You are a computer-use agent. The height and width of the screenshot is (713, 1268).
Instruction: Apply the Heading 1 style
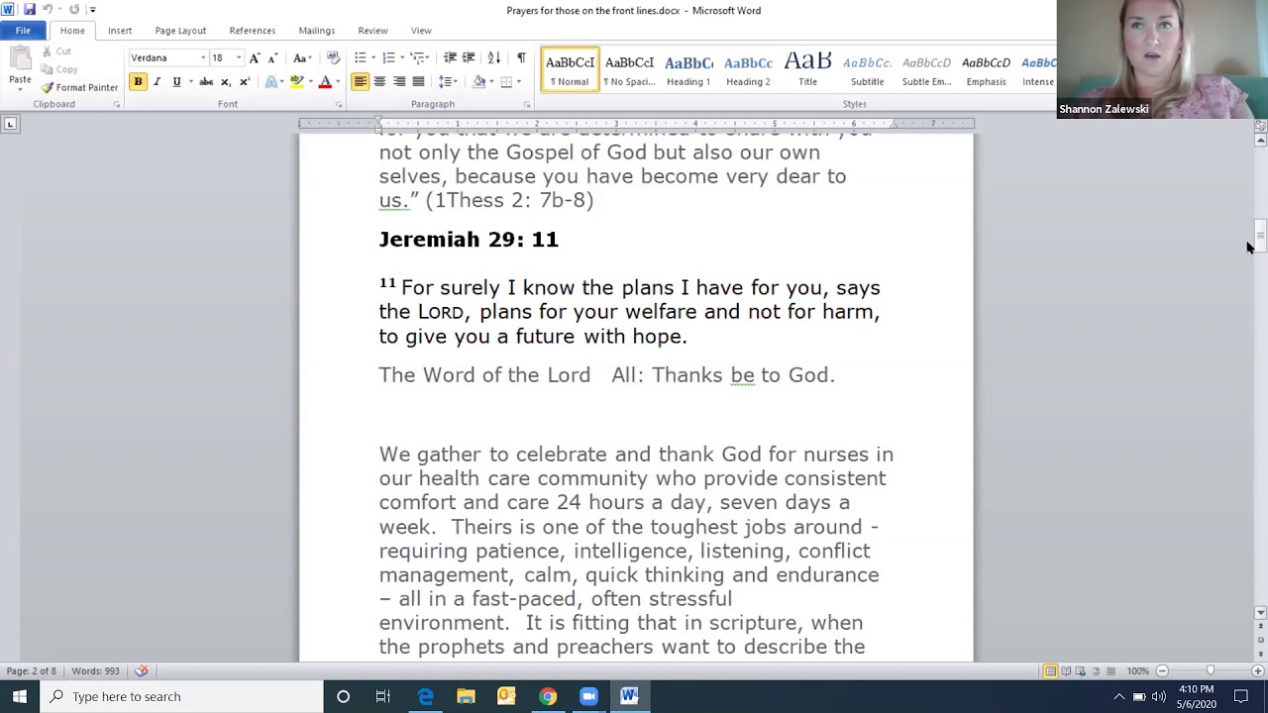(688, 69)
